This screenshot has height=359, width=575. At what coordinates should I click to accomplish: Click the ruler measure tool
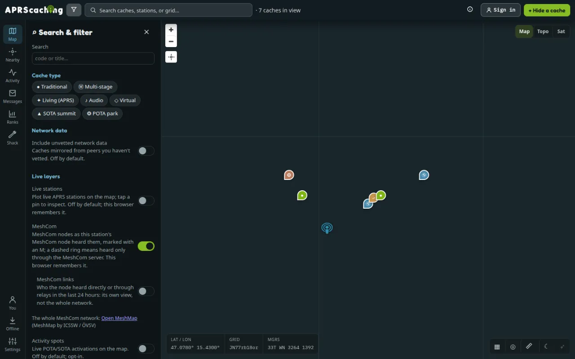pos(529,346)
